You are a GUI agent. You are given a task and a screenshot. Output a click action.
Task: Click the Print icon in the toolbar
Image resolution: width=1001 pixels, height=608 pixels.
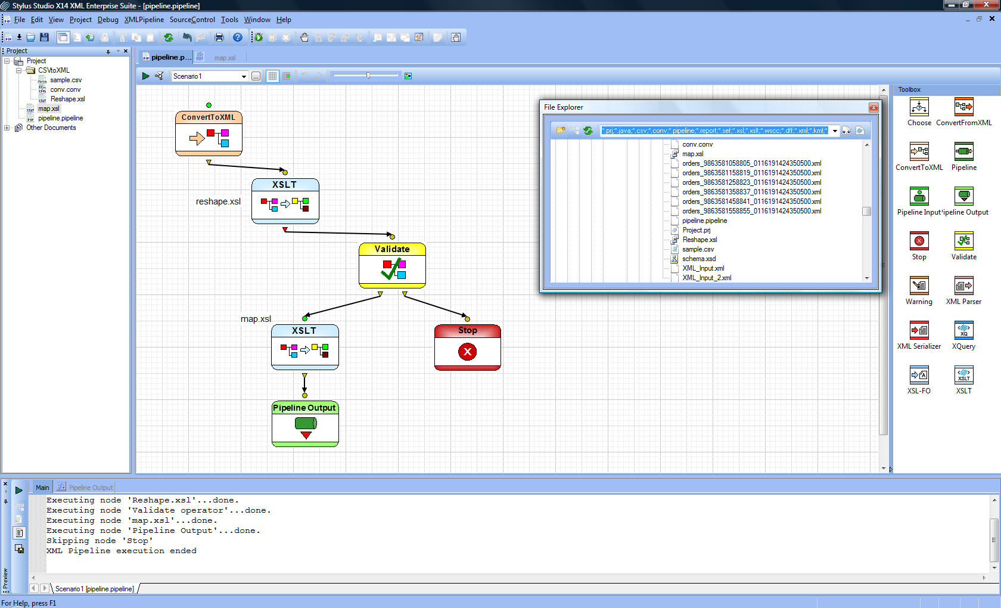point(219,38)
